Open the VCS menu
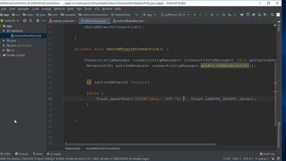286x161 pixels. tap(97, 9)
